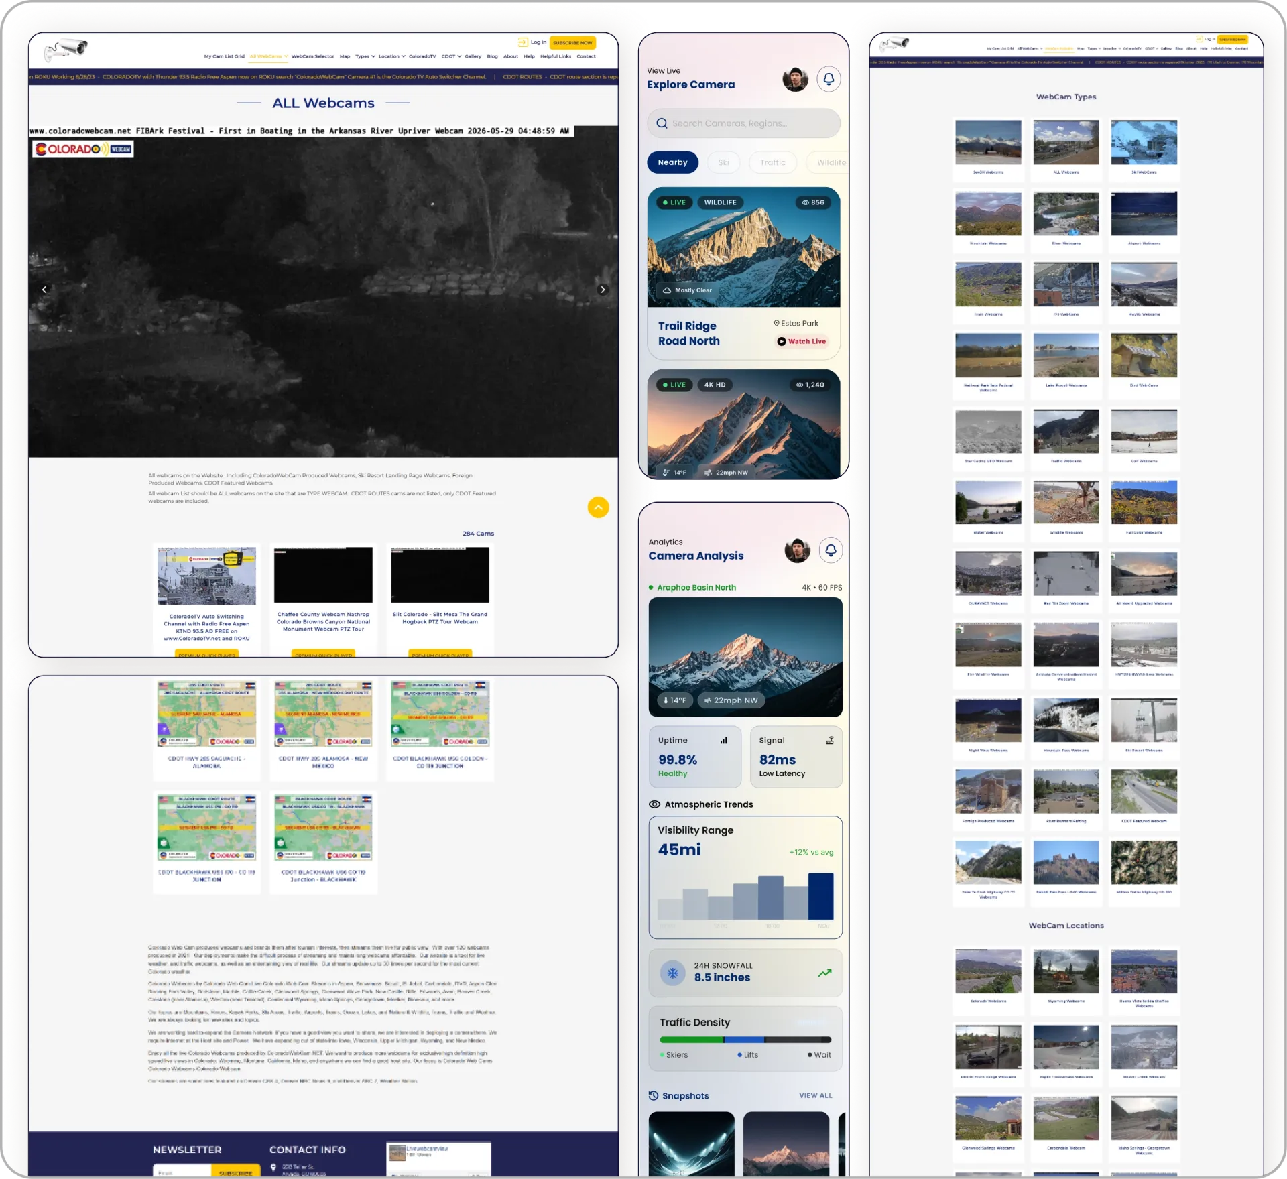Viewport: 1287px width, 1179px height.
Task: Select the Ski filter chip
Action: click(723, 162)
